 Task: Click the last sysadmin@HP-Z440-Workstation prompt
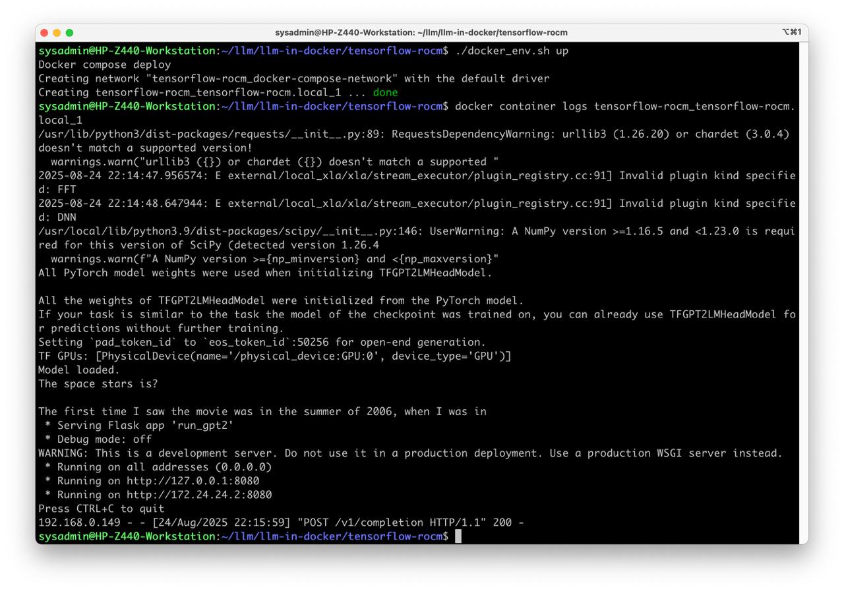point(243,536)
